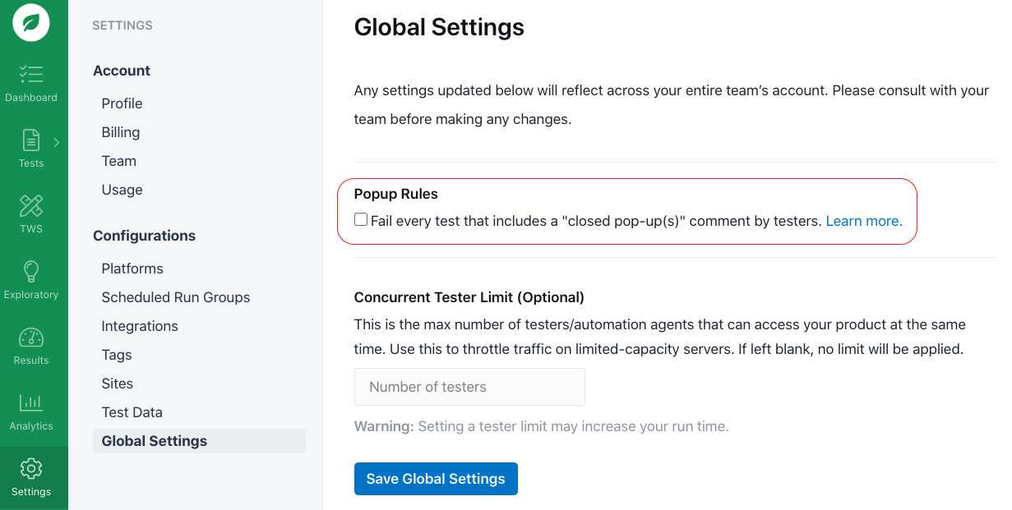Screen dimensions: 1012x510
Task: Open the Dashboard checklist icon
Action: tap(31, 75)
